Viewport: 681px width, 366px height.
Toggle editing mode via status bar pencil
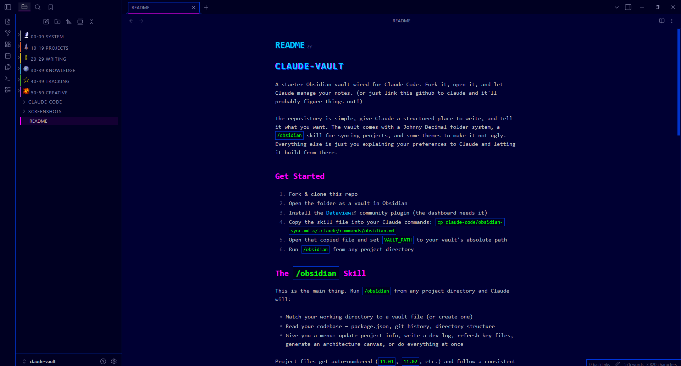click(x=617, y=364)
